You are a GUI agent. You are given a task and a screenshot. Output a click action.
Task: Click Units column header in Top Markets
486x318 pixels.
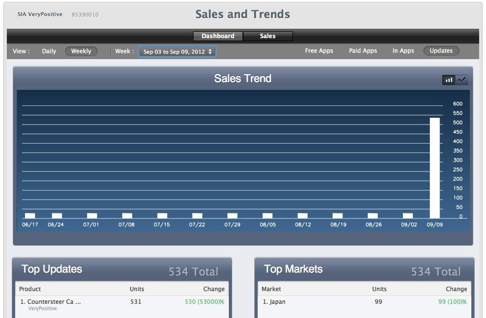[379, 289]
